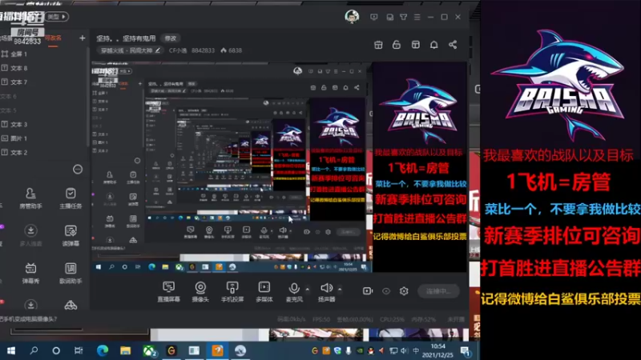Adjust volume from system tray speaker
Image resolution: width=641 pixels, height=360 pixels.
point(404,350)
